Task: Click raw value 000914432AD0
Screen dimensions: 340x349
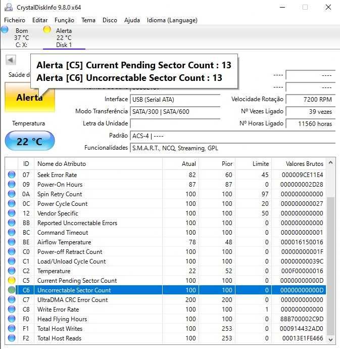Action: click(301, 329)
